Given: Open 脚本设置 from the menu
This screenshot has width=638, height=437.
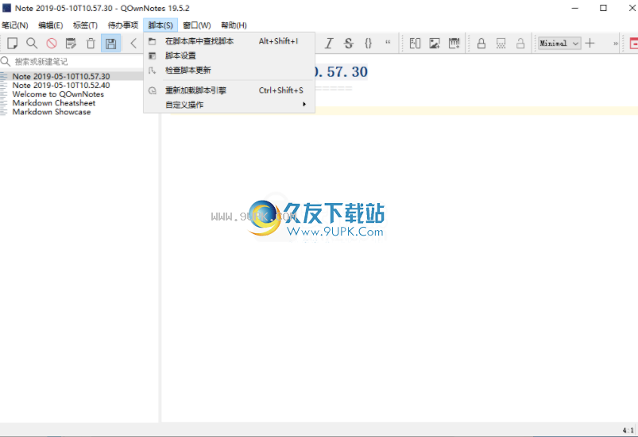Looking at the screenshot, I should coord(229,56).
